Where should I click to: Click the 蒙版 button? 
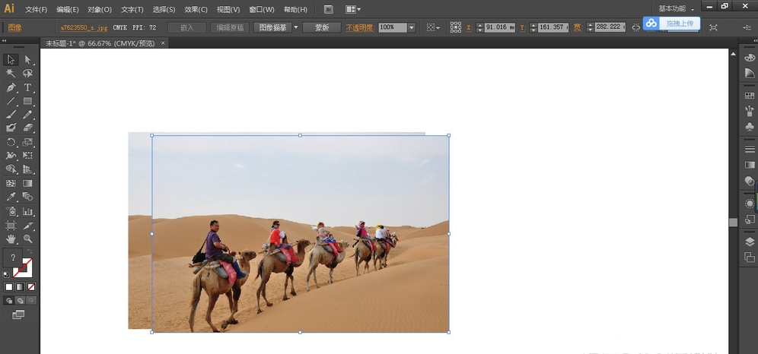321,27
